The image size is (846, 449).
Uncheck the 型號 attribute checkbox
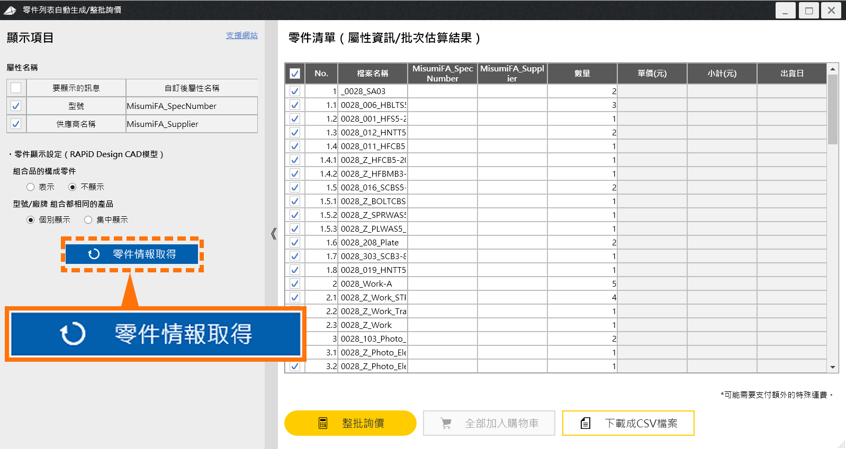[x=16, y=106]
